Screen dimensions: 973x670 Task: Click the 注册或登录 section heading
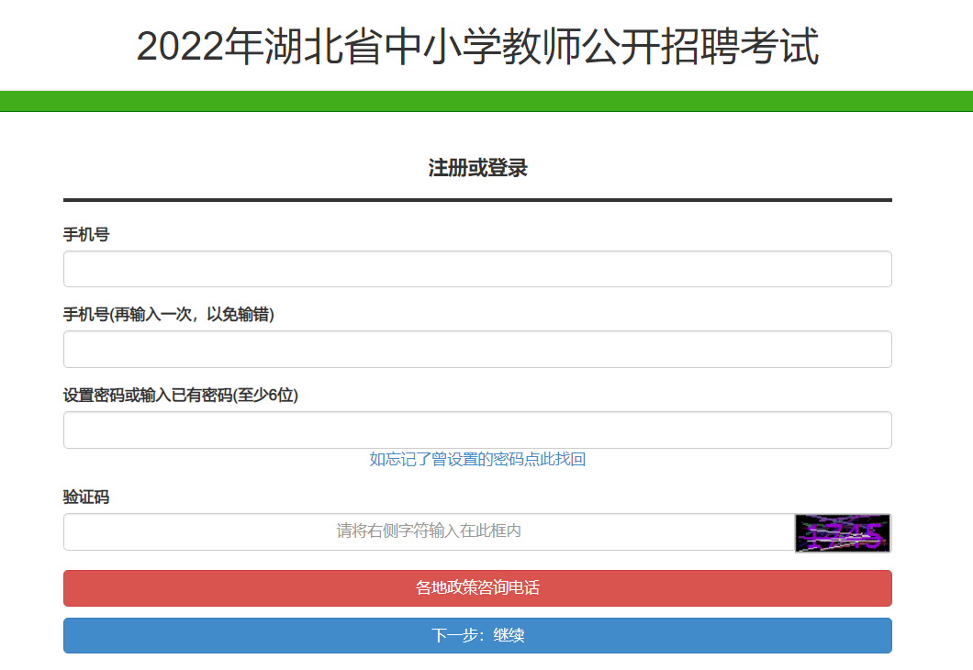pos(477,168)
